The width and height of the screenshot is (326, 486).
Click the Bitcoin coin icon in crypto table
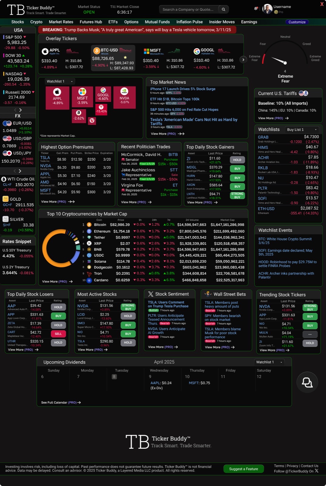[x=89, y=225]
